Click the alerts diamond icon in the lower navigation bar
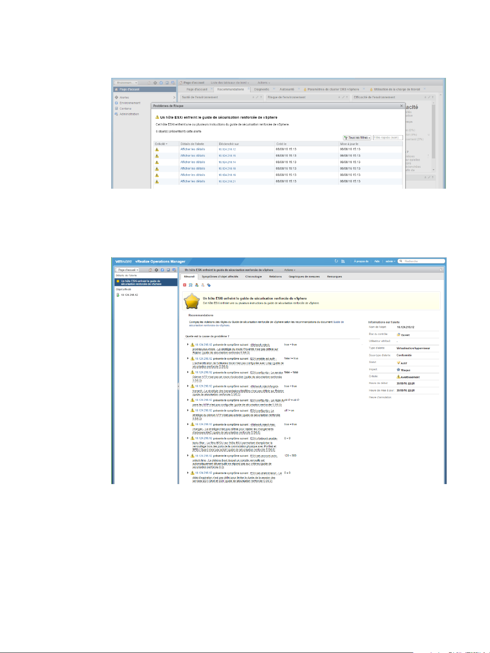490x653 pixels. click(156, 270)
